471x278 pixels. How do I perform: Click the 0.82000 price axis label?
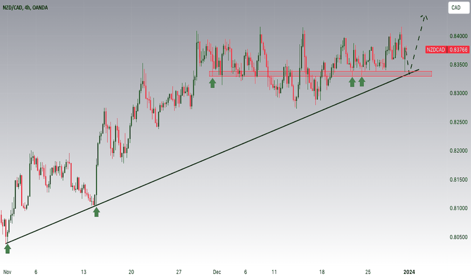pyautogui.click(x=458, y=151)
